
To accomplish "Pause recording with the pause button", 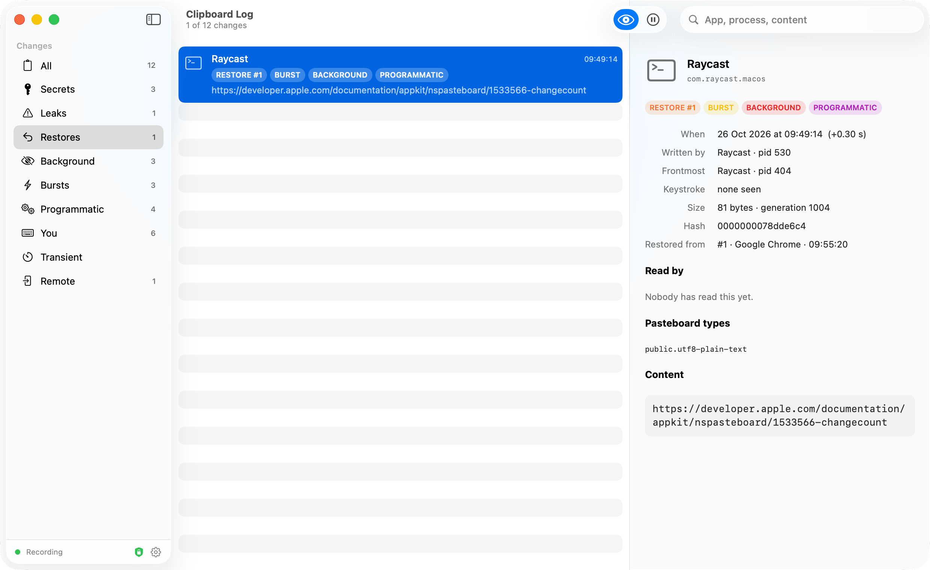I will [x=653, y=19].
